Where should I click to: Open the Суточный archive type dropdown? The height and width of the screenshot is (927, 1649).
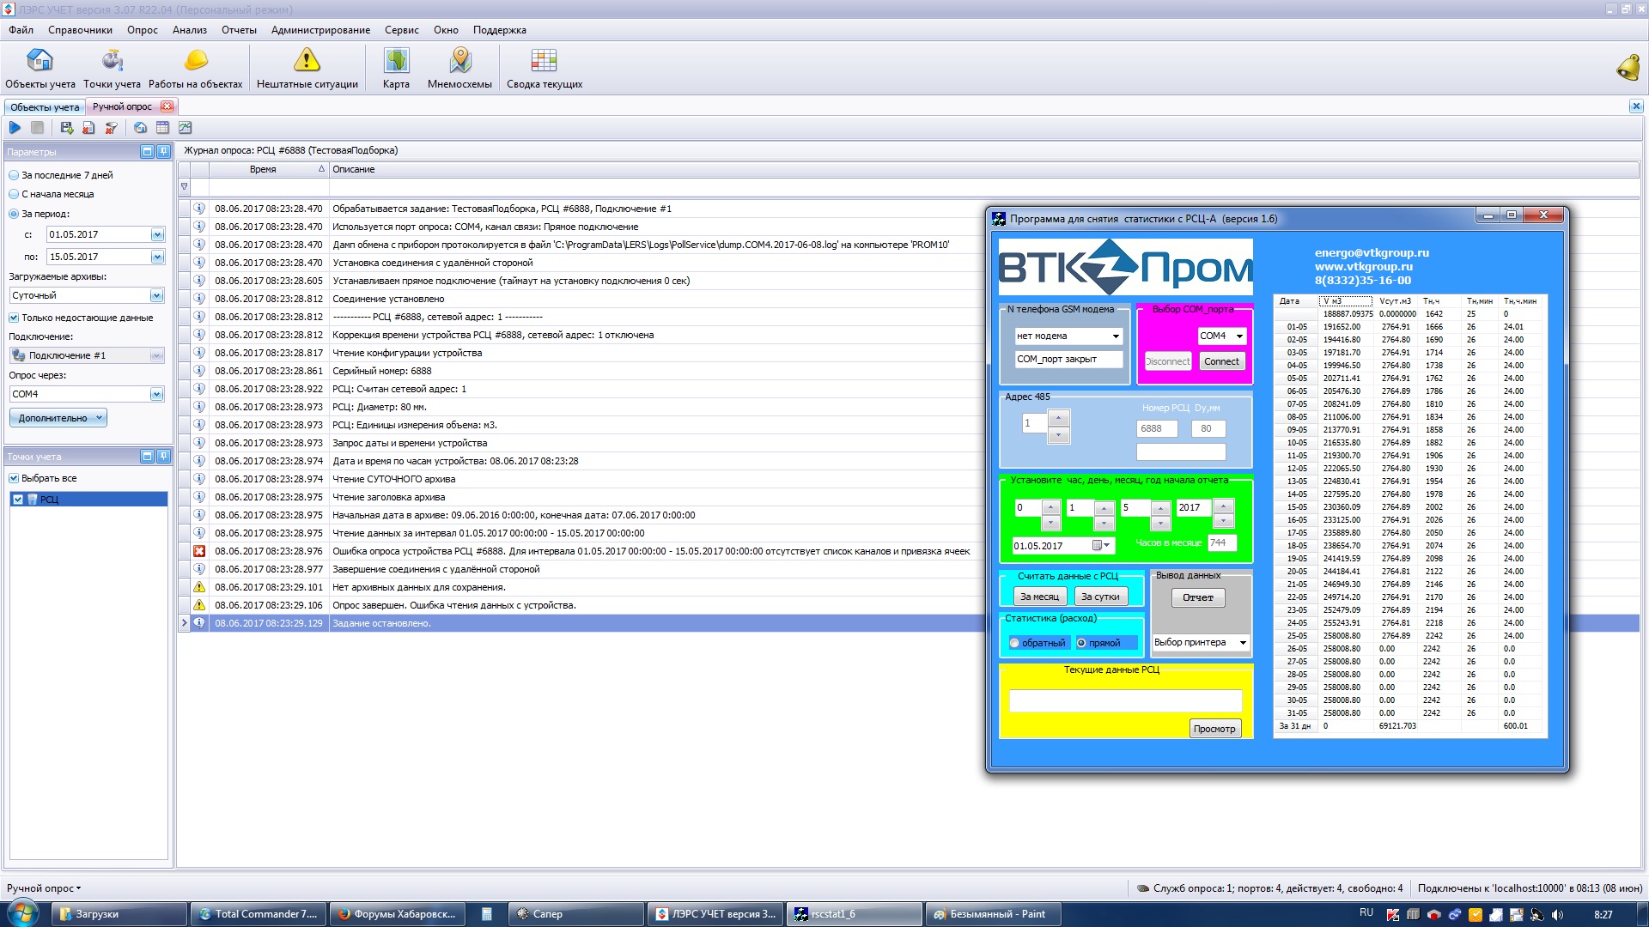156,296
